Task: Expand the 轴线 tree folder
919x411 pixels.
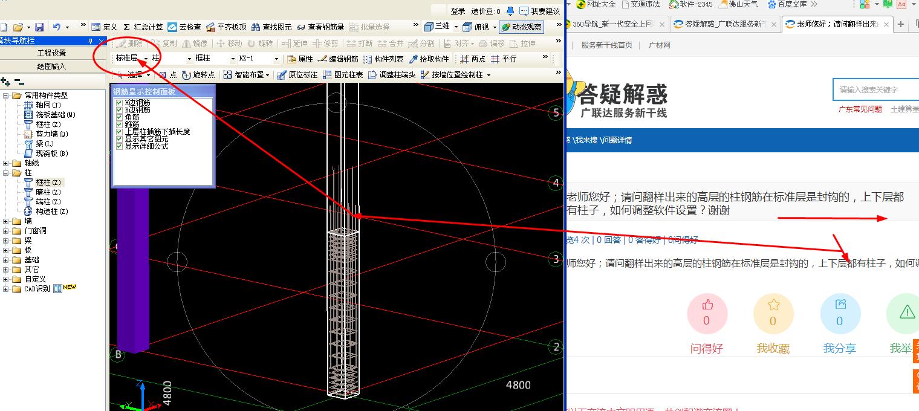Action: coord(6,163)
